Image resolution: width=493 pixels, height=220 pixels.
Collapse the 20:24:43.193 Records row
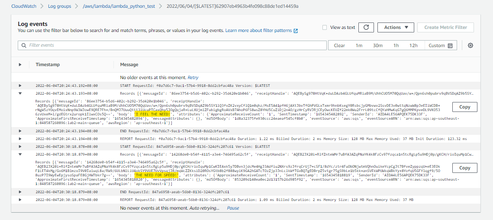pyautogui.click(x=20, y=93)
